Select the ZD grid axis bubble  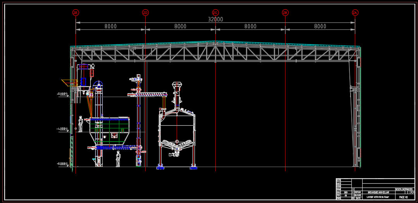pos(145,12)
